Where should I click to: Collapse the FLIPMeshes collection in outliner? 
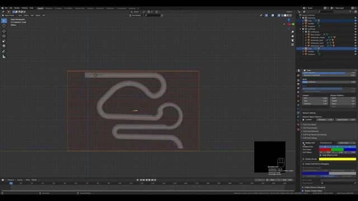[x=303, y=32]
